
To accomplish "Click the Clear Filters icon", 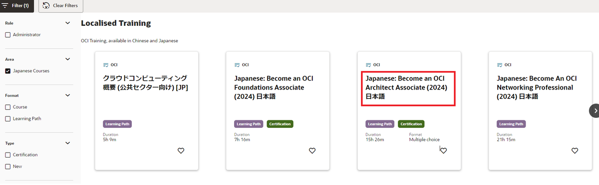I will (x=46, y=5).
